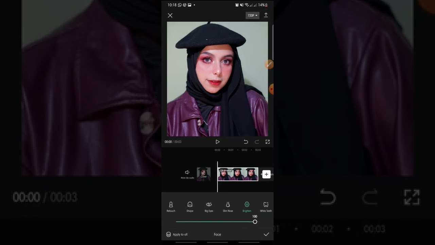
Task: Click the Brighten intensity slider handle
Action: 255,222
